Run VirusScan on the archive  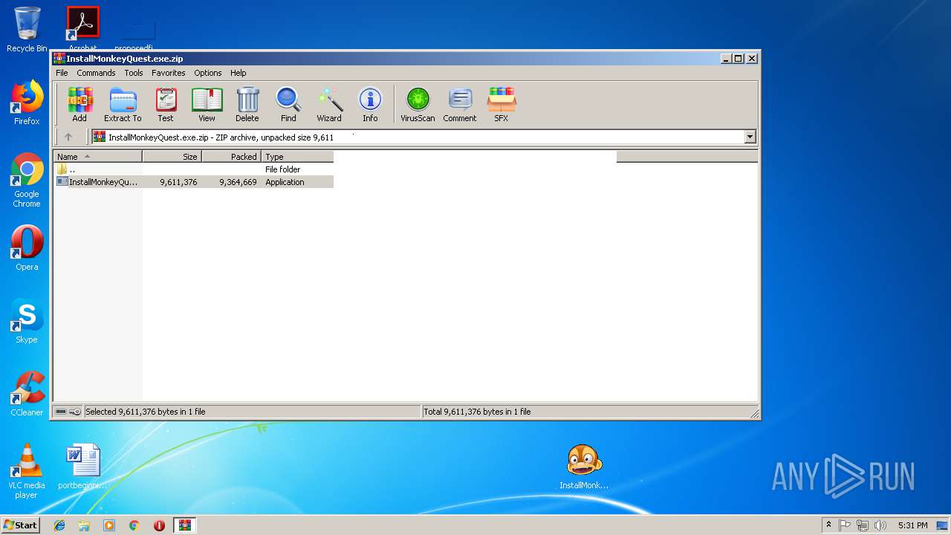pyautogui.click(x=418, y=105)
